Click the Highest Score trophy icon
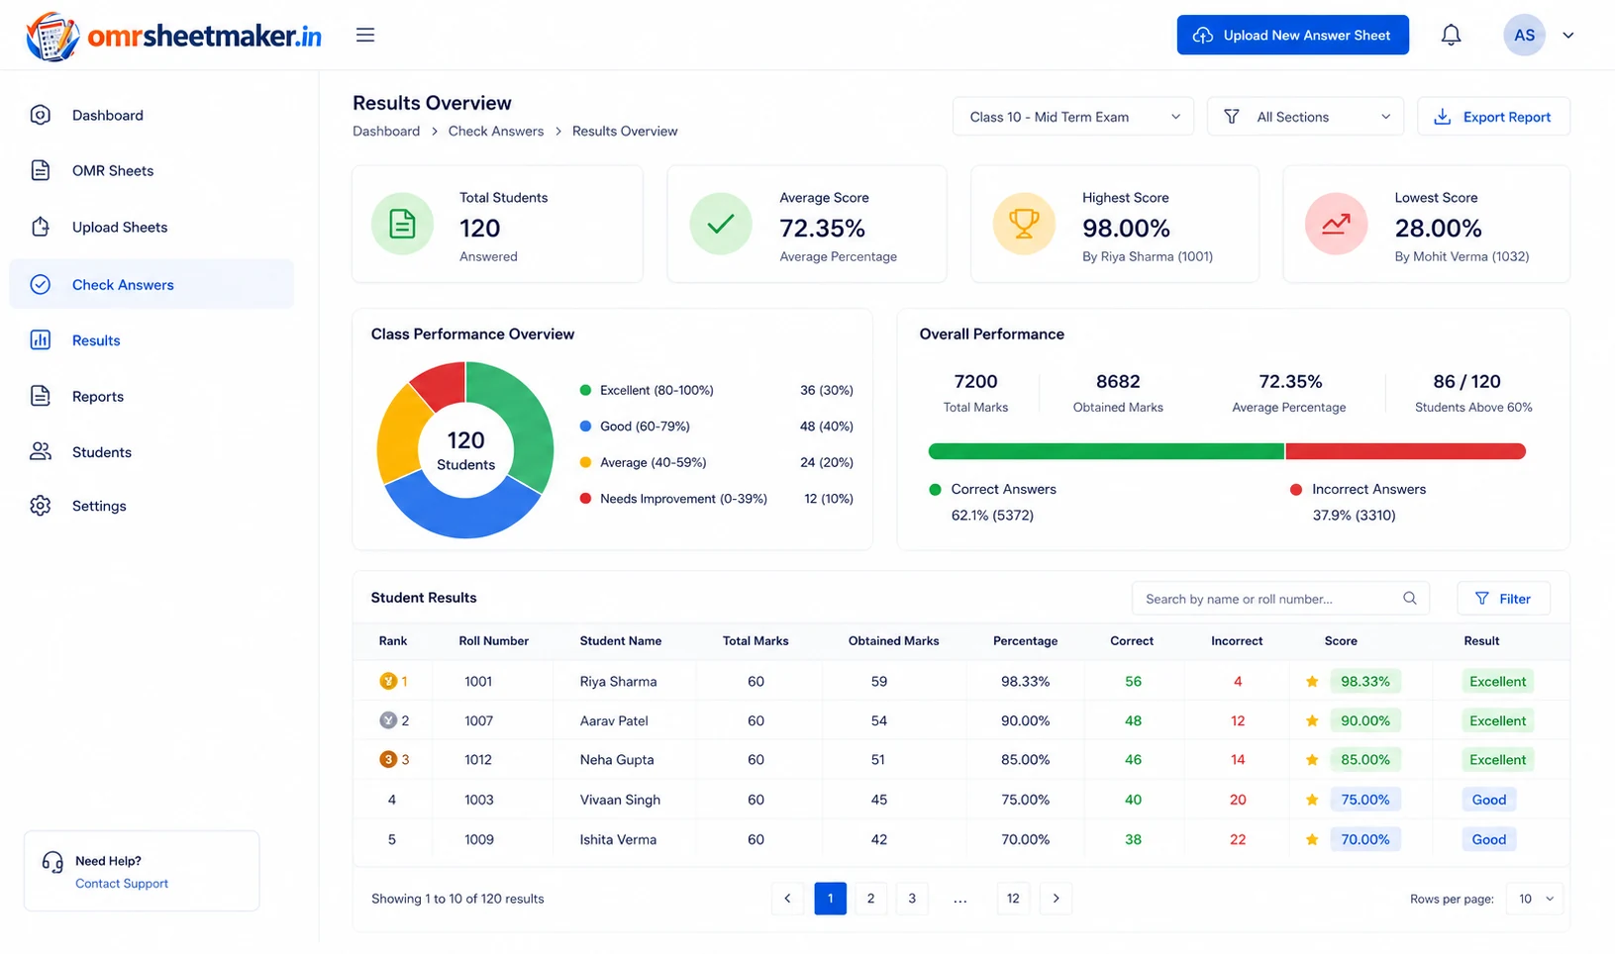1615x954 pixels. [x=1024, y=224]
